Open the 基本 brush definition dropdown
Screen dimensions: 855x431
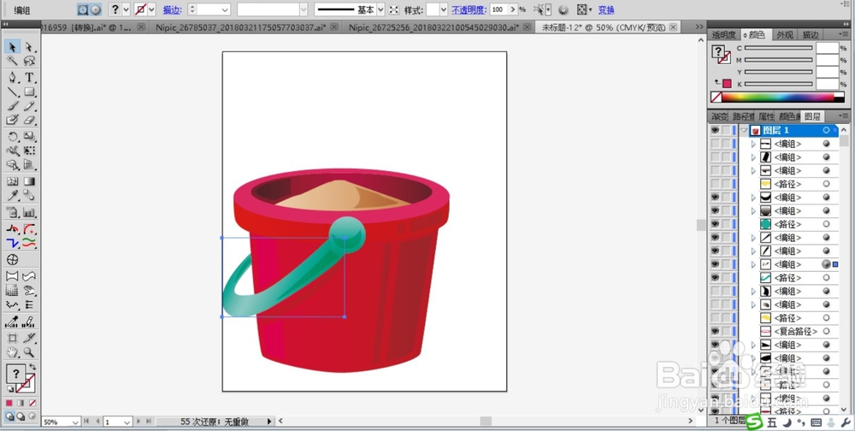click(380, 9)
